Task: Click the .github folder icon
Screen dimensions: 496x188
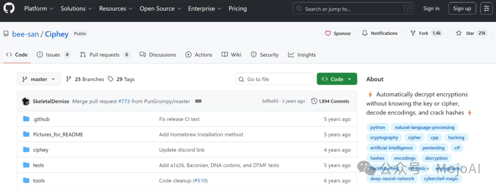Action: (x=26, y=119)
